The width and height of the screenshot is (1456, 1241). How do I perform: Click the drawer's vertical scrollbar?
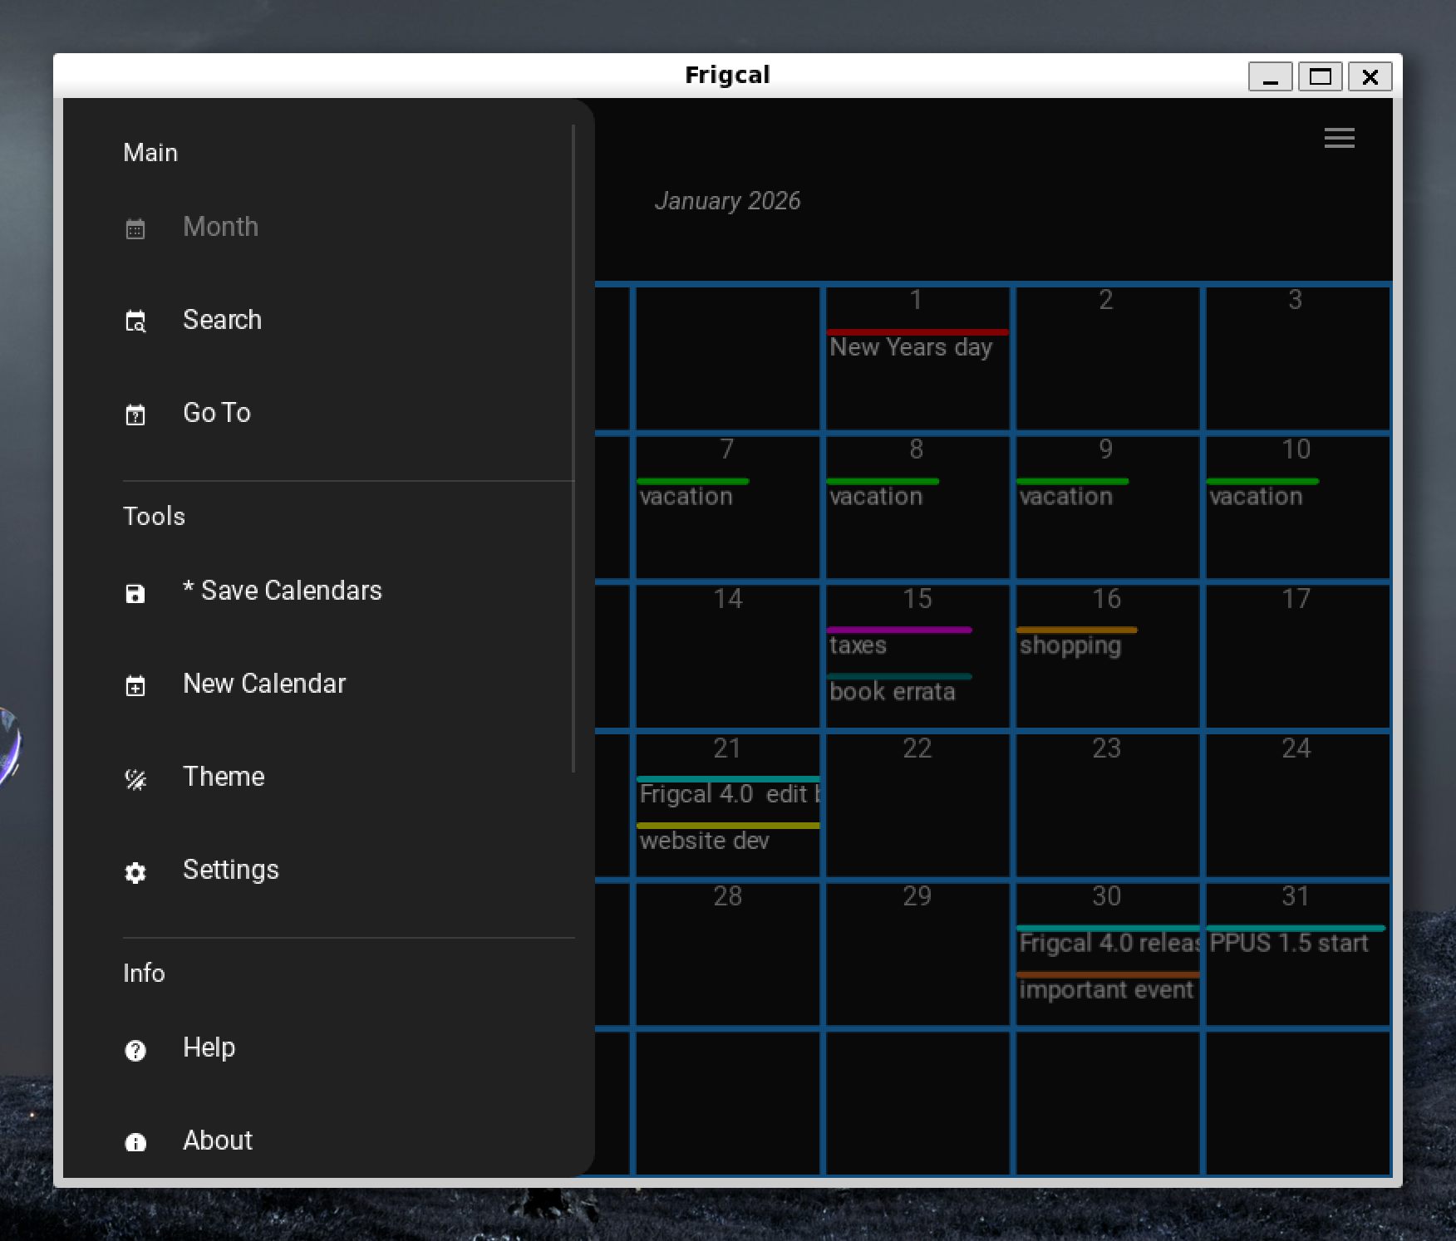coord(573,449)
